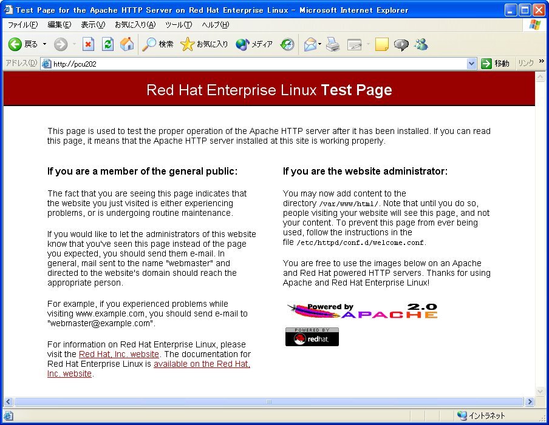
Task: Open the Back button history dropdown arrow
Action: [x=44, y=44]
